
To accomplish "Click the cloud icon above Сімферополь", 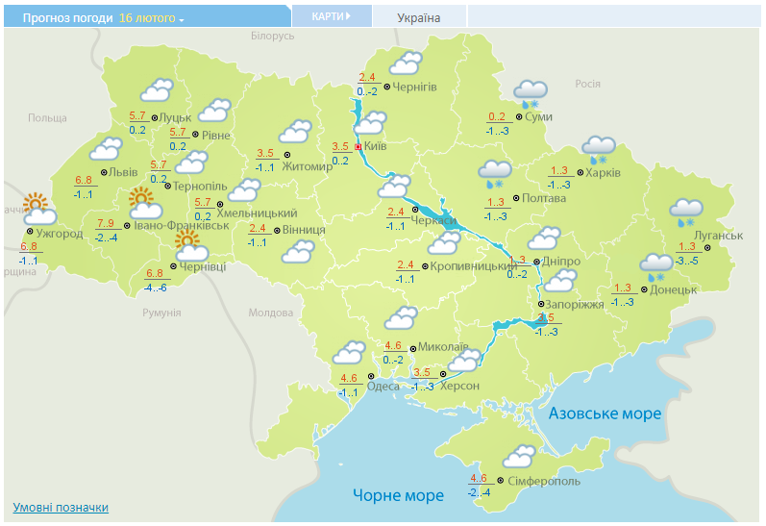I will 519,457.
